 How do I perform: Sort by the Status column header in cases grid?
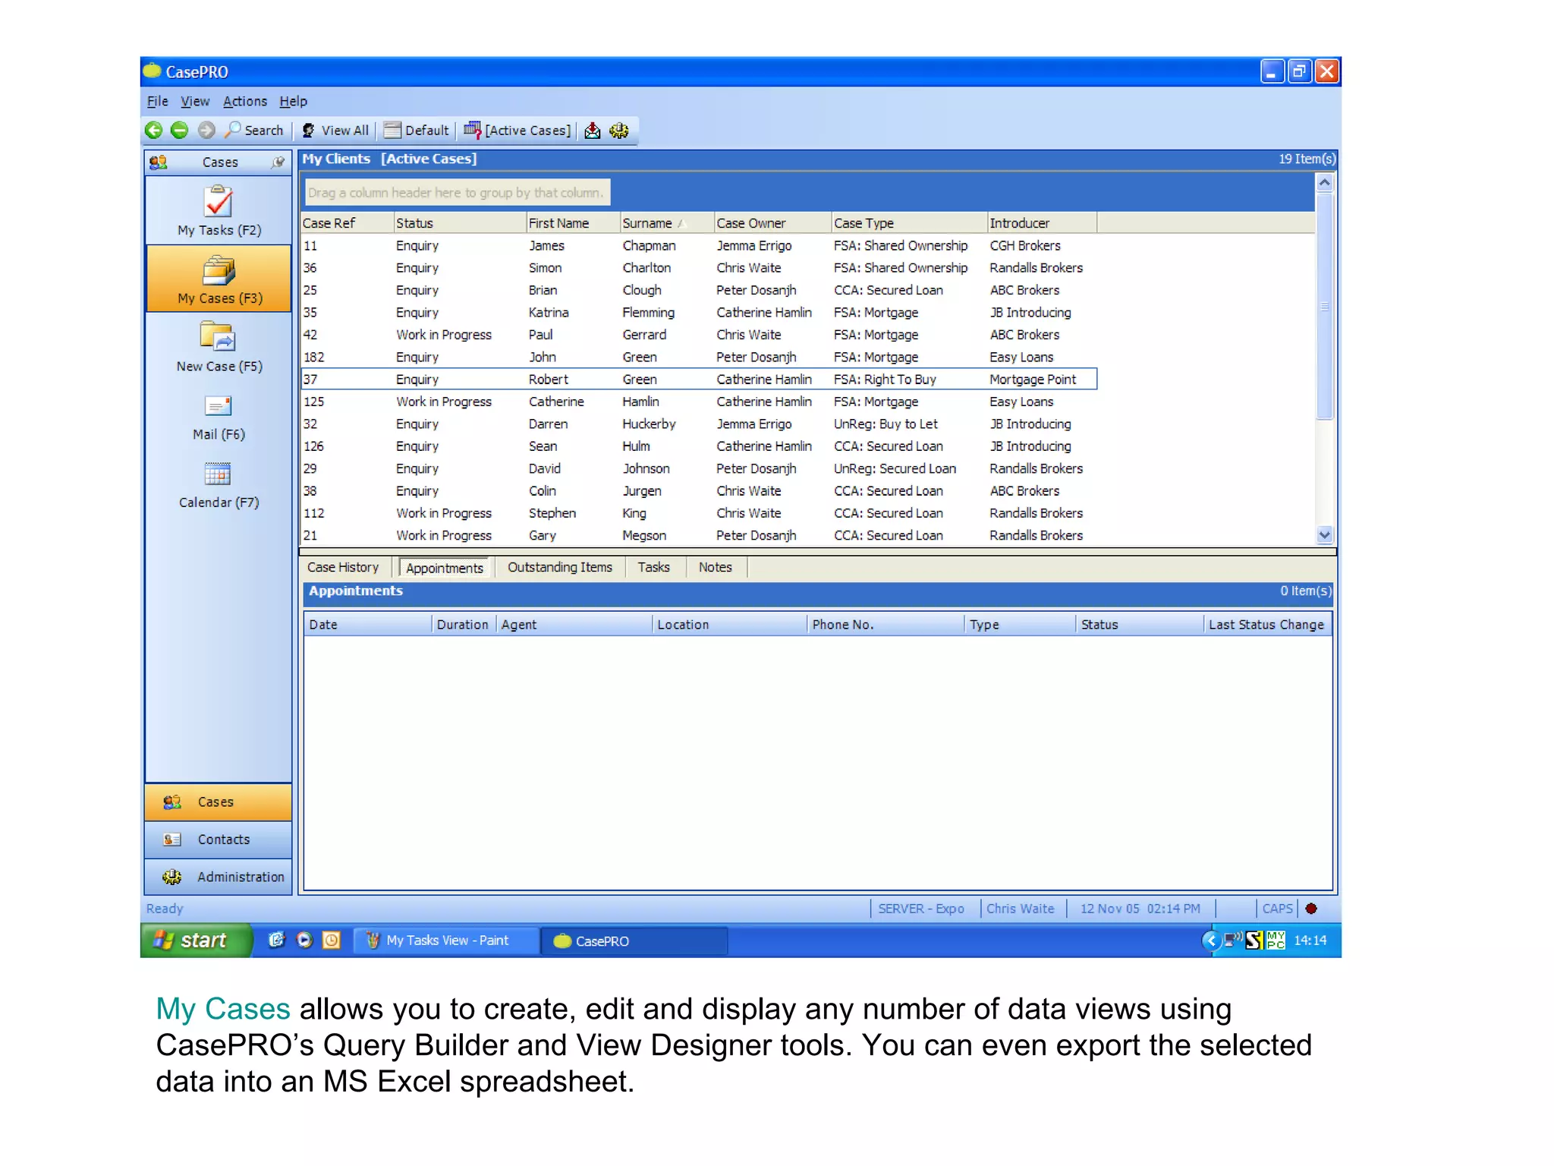tap(460, 223)
